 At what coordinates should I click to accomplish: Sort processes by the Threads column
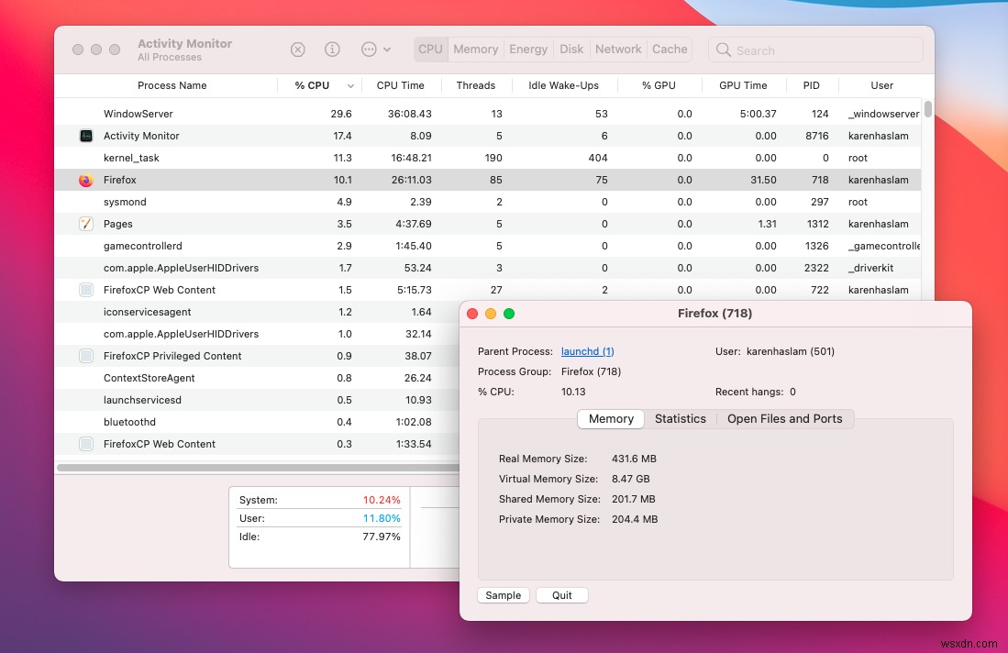[x=475, y=85]
